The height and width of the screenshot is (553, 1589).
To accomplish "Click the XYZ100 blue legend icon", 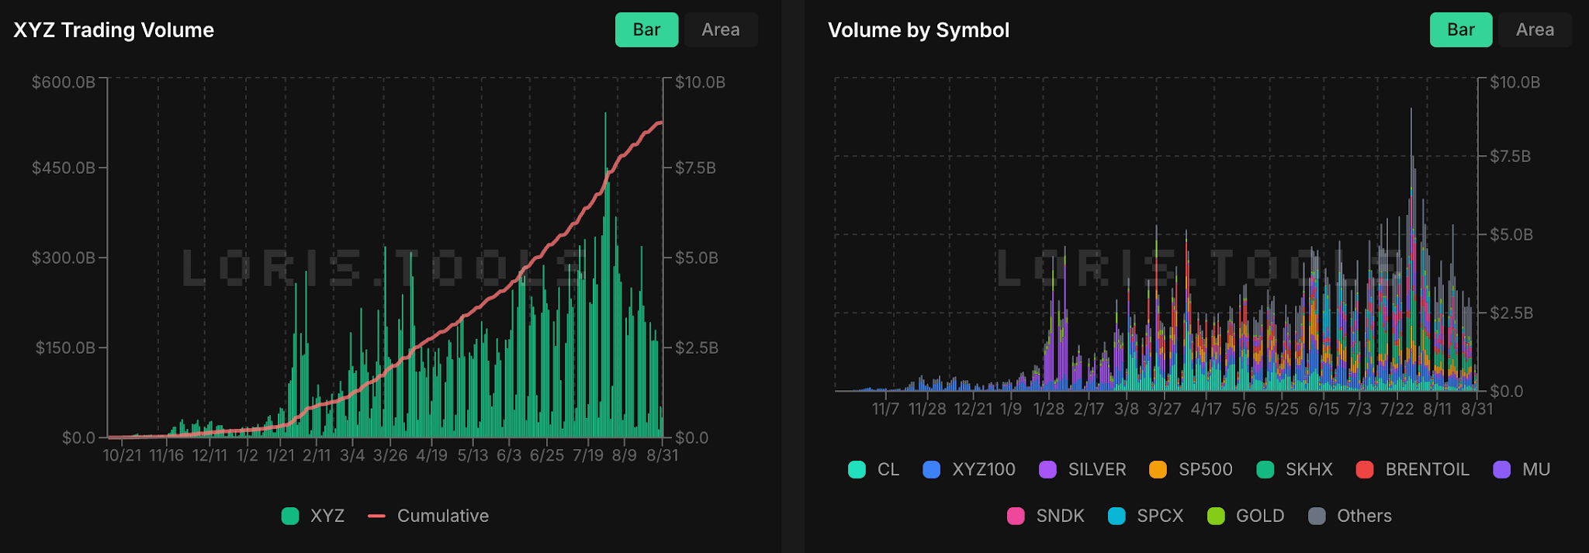I will (932, 469).
